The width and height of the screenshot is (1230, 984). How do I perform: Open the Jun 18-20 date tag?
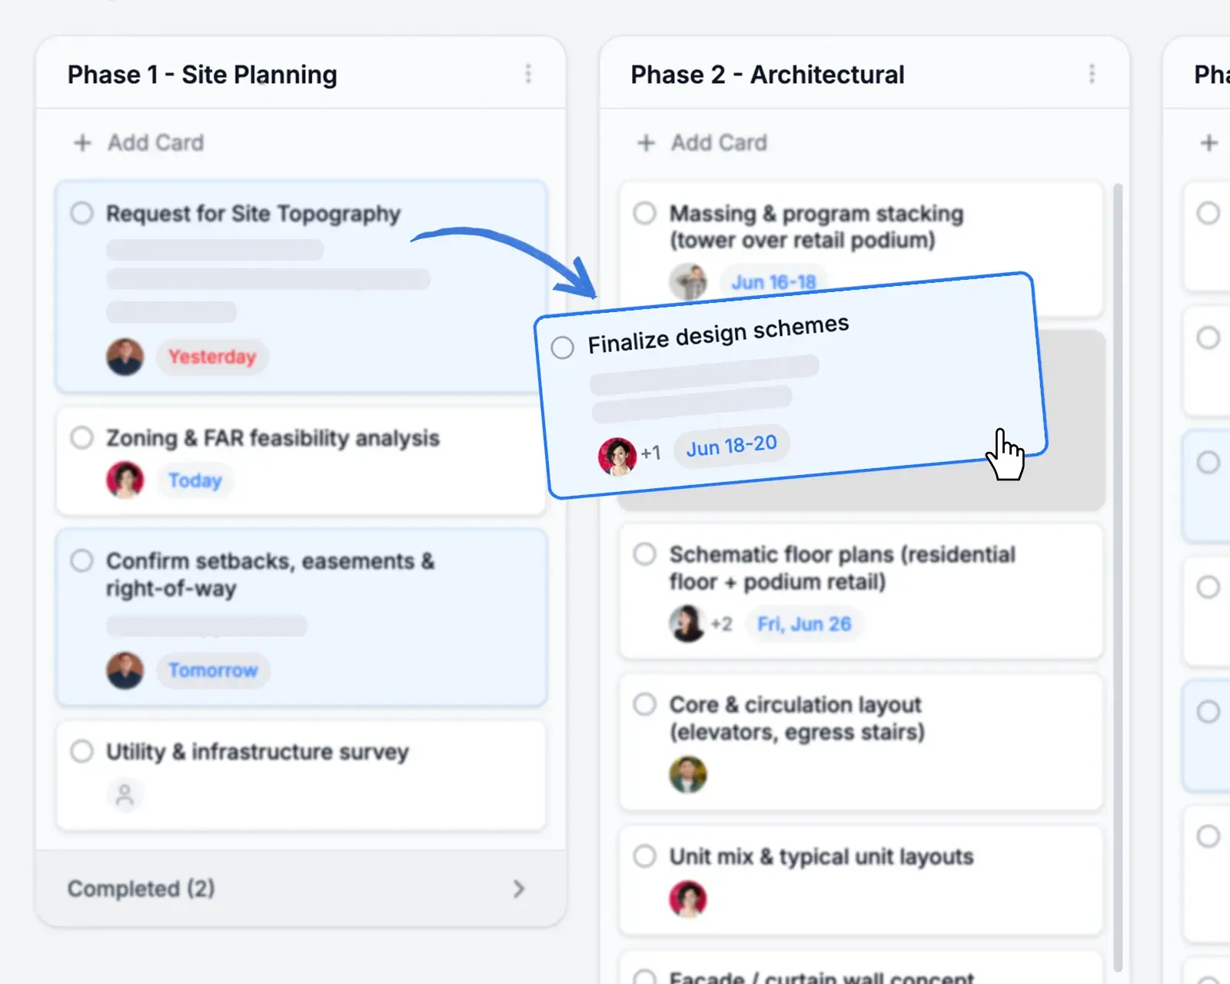[731, 446]
